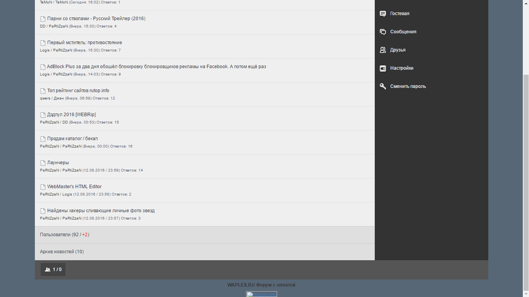Click meta line with 'Ответов: 16'
The width and height of the screenshot is (529, 297).
coord(86,146)
